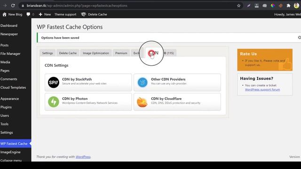301x169 pixels.
Task: Open Theme support in admin bar
Action: pyautogui.click(x=65, y=15)
